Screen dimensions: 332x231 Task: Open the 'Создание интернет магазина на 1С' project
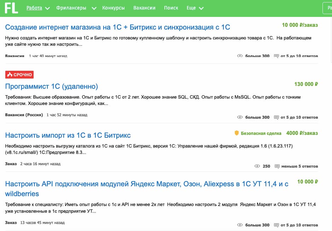[x=118, y=27]
